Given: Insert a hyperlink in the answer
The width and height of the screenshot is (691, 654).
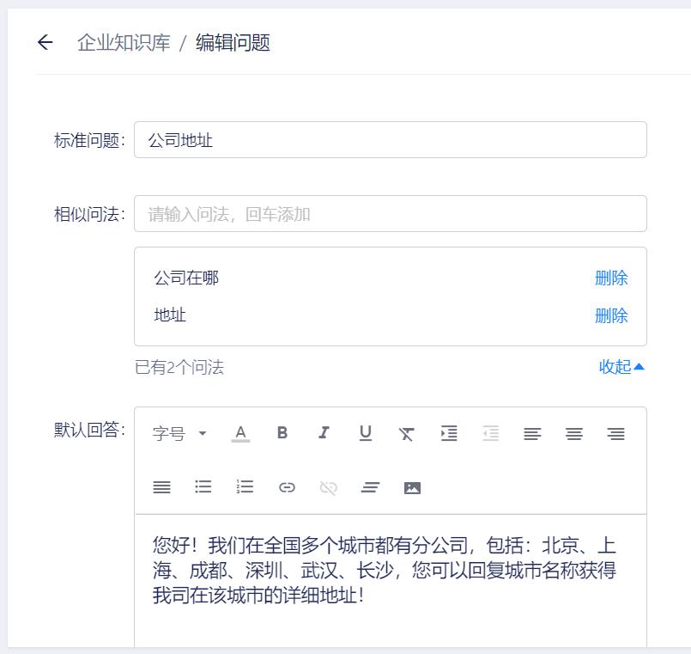Looking at the screenshot, I should [286, 487].
